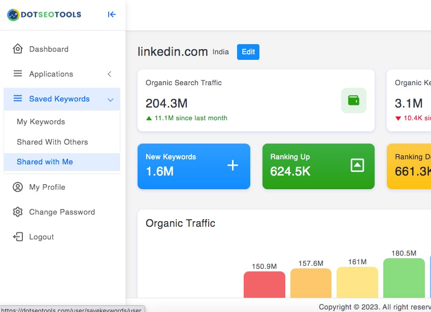Click the Logout link
Screen dimensions: 431x312
62,237
